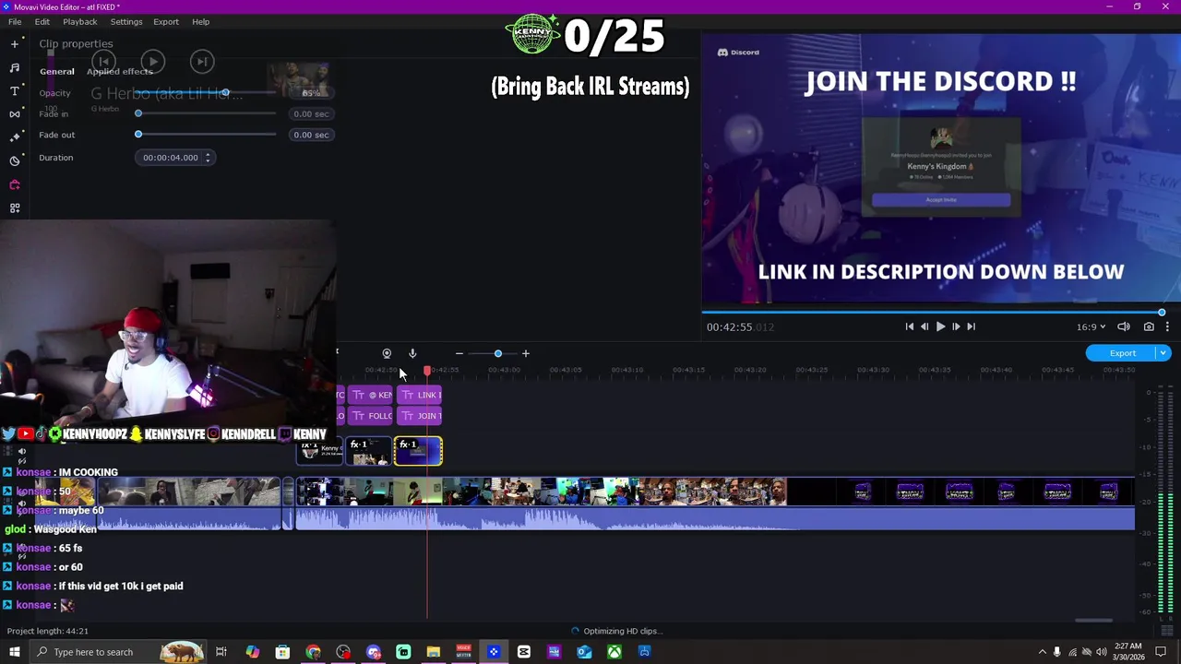Open the Settings menu

(126, 21)
